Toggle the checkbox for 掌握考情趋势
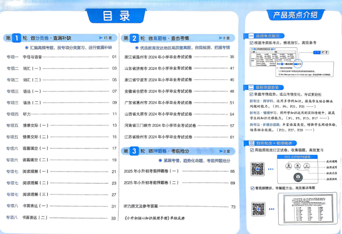The image size is (342, 234). pos(252,94)
